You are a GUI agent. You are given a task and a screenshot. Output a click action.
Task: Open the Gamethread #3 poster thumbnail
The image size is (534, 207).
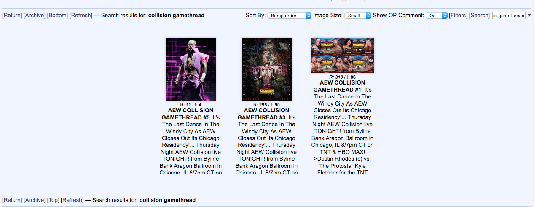tap(266, 69)
